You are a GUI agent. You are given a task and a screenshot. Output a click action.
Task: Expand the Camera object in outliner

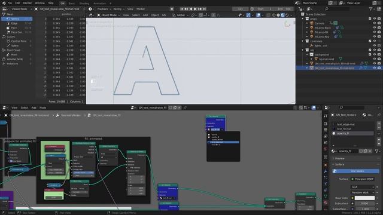coord(307,23)
